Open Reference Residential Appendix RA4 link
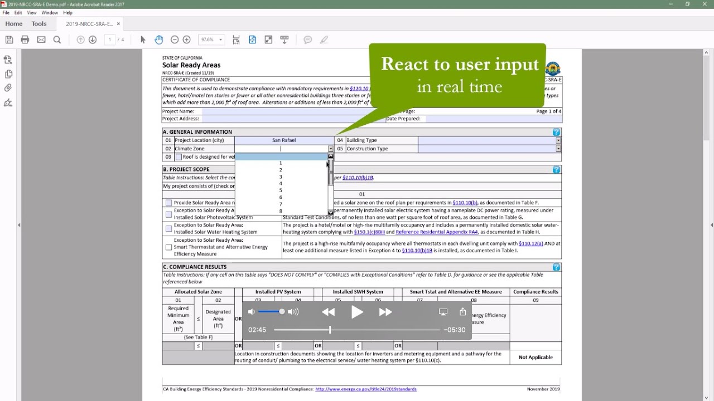The height and width of the screenshot is (401, 714). pos(437,232)
